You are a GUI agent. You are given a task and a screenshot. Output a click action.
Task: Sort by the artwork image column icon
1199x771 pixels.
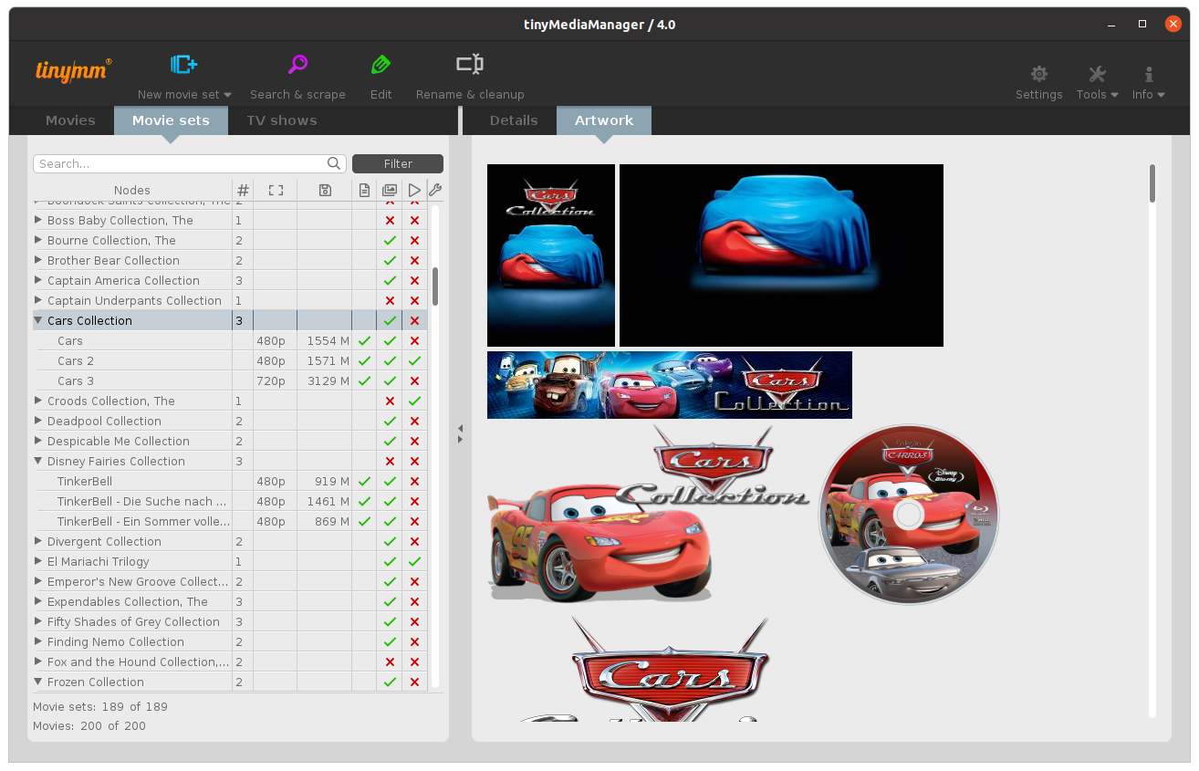pos(390,190)
